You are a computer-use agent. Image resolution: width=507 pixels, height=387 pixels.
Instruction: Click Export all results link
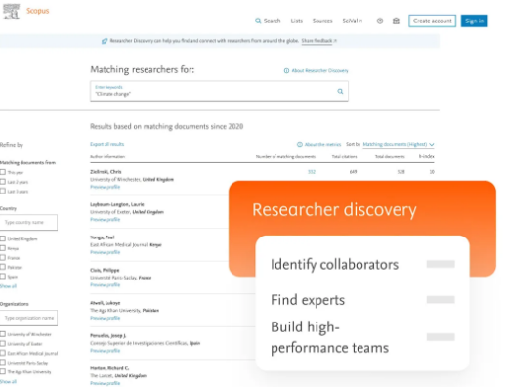[x=106, y=144]
